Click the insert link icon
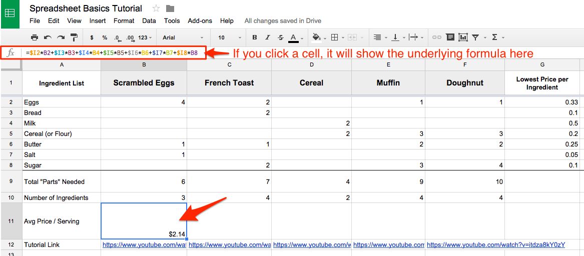 point(437,37)
